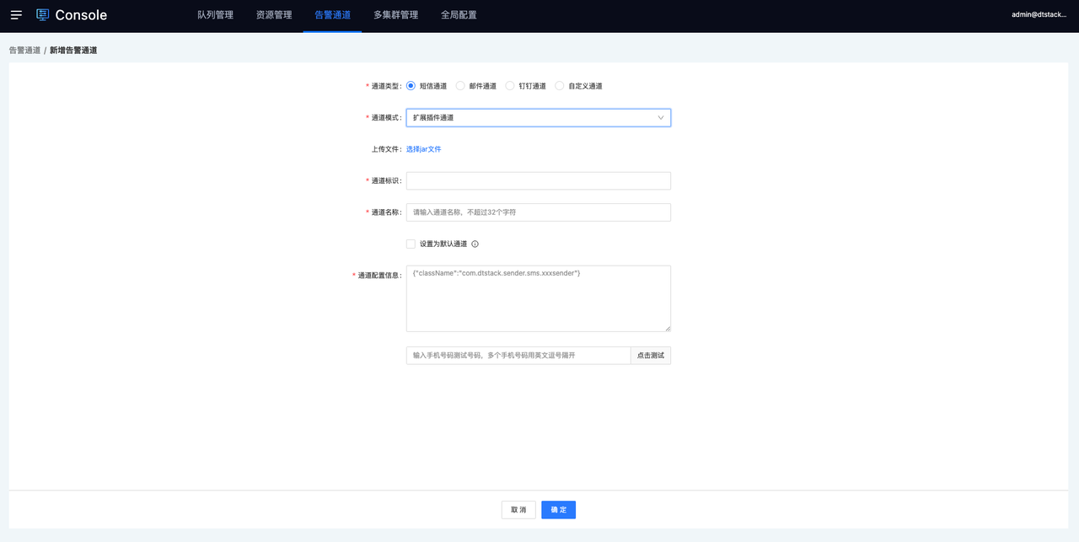
Task: Open the 资源管理 menu
Action: pos(274,15)
